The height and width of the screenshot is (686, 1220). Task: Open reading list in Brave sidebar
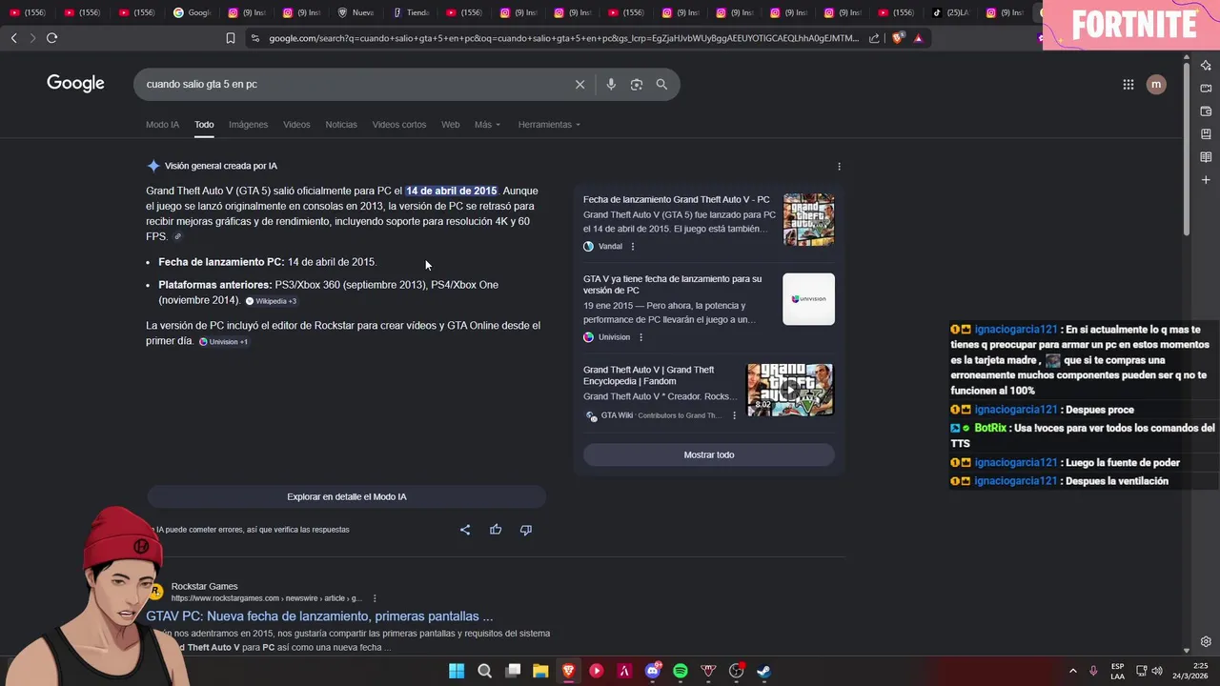pos(1206,157)
